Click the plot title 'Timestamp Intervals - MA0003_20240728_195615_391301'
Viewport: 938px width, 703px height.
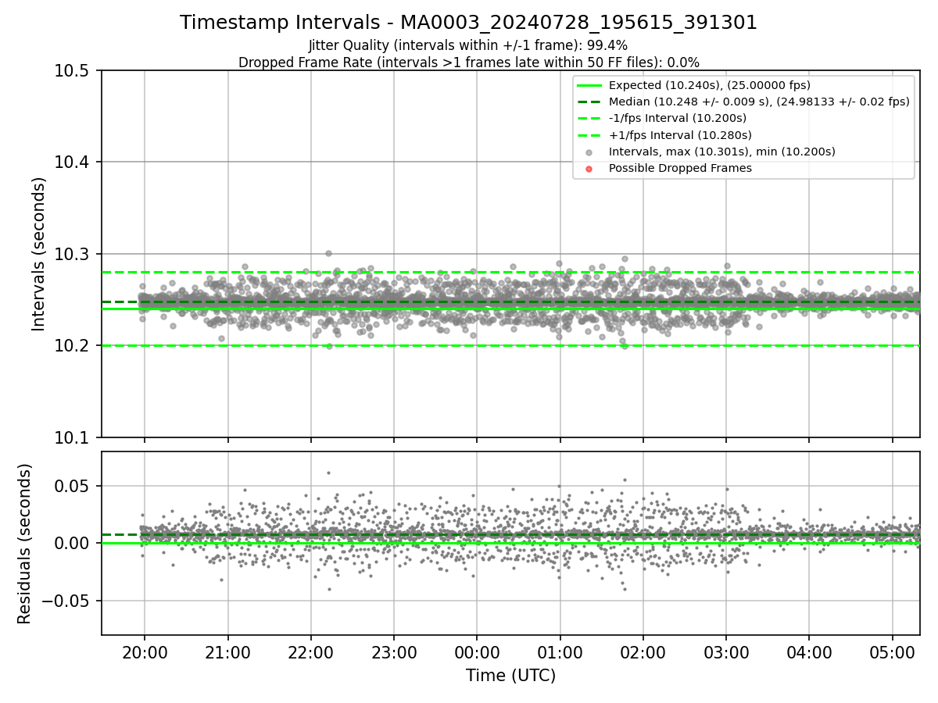pyautogui.click(x=468, y=23)
